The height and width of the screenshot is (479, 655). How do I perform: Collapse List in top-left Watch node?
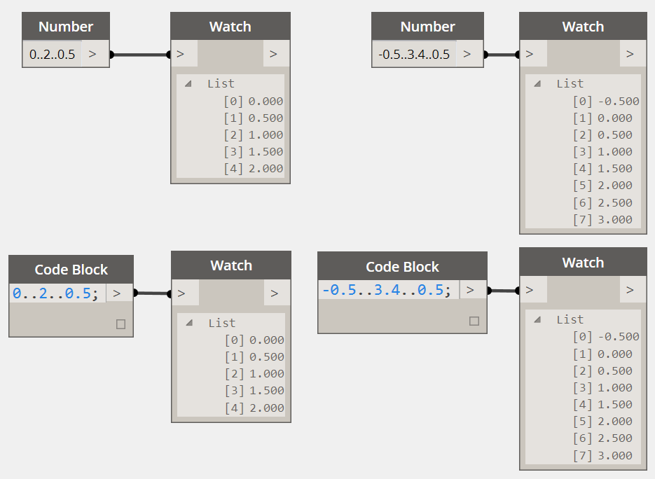click(188, 83)
